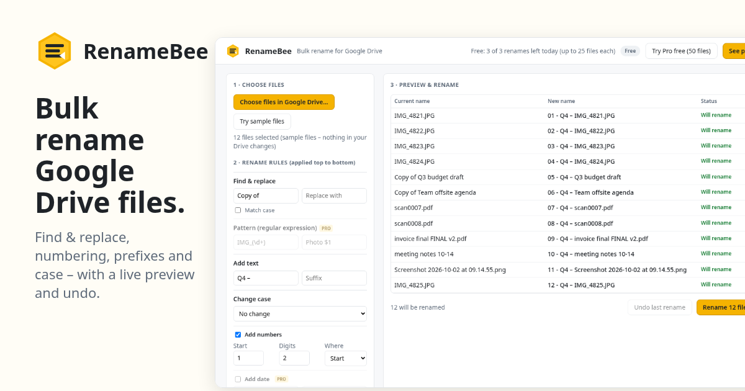The height and width of the screenshot is (391, 745).
Task: Click the PRO badge beside Add date
Action: pos(281,379)
